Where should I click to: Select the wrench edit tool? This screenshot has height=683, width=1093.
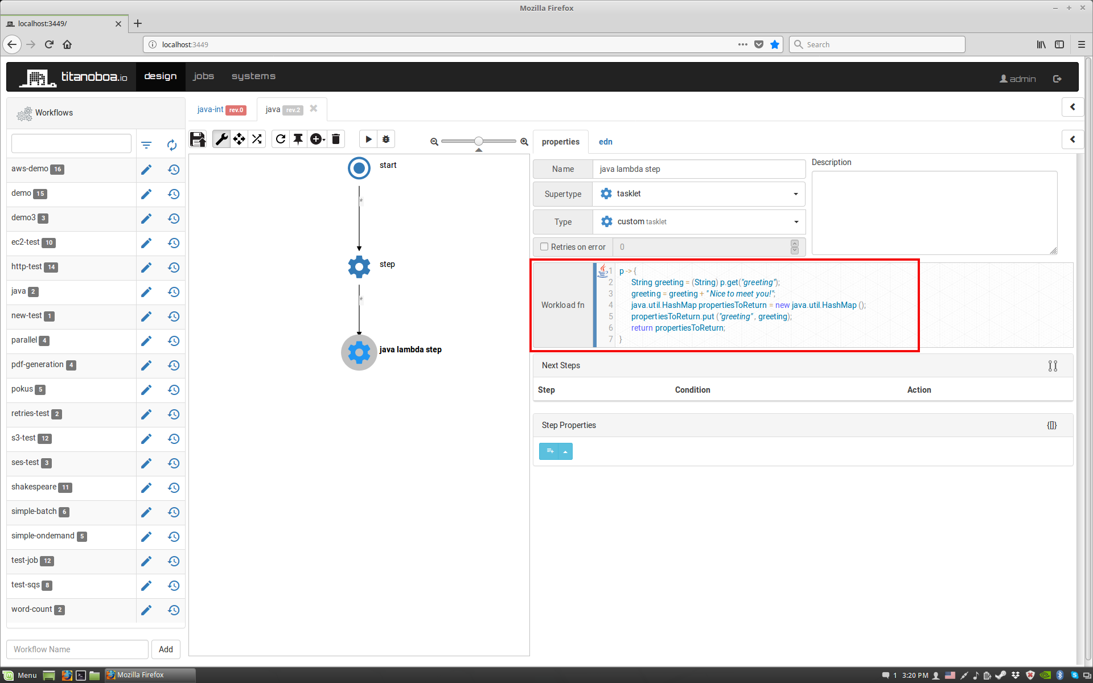221,139
